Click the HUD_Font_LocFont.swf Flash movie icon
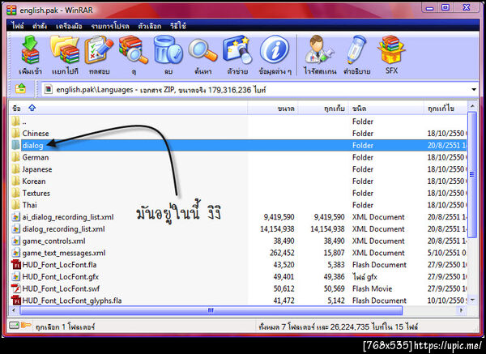Screen dimensions: 486x354 pyautogui.click(x=16, y=288)
